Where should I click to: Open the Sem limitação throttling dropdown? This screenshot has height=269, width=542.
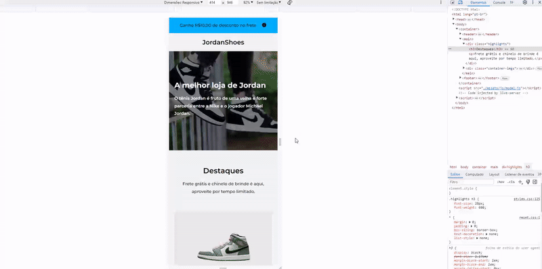tap(268, 3)
